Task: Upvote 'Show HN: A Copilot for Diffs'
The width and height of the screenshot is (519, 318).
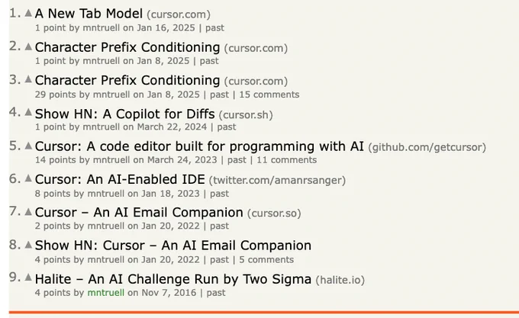Action: pyautogui.click(x=28, y=112)
